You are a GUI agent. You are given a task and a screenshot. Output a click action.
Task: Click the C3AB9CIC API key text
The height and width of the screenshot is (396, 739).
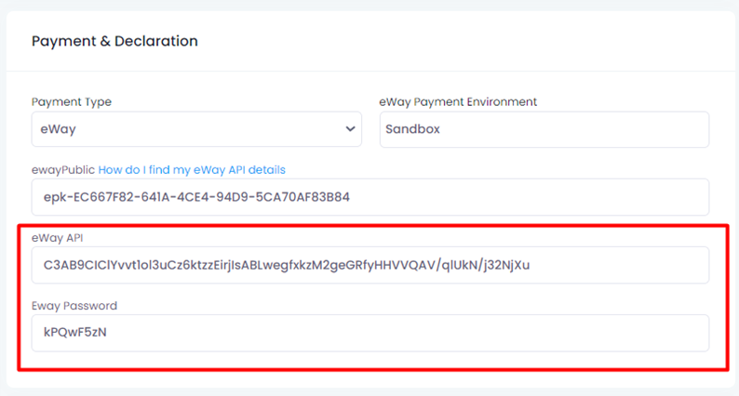coord(287,265)
